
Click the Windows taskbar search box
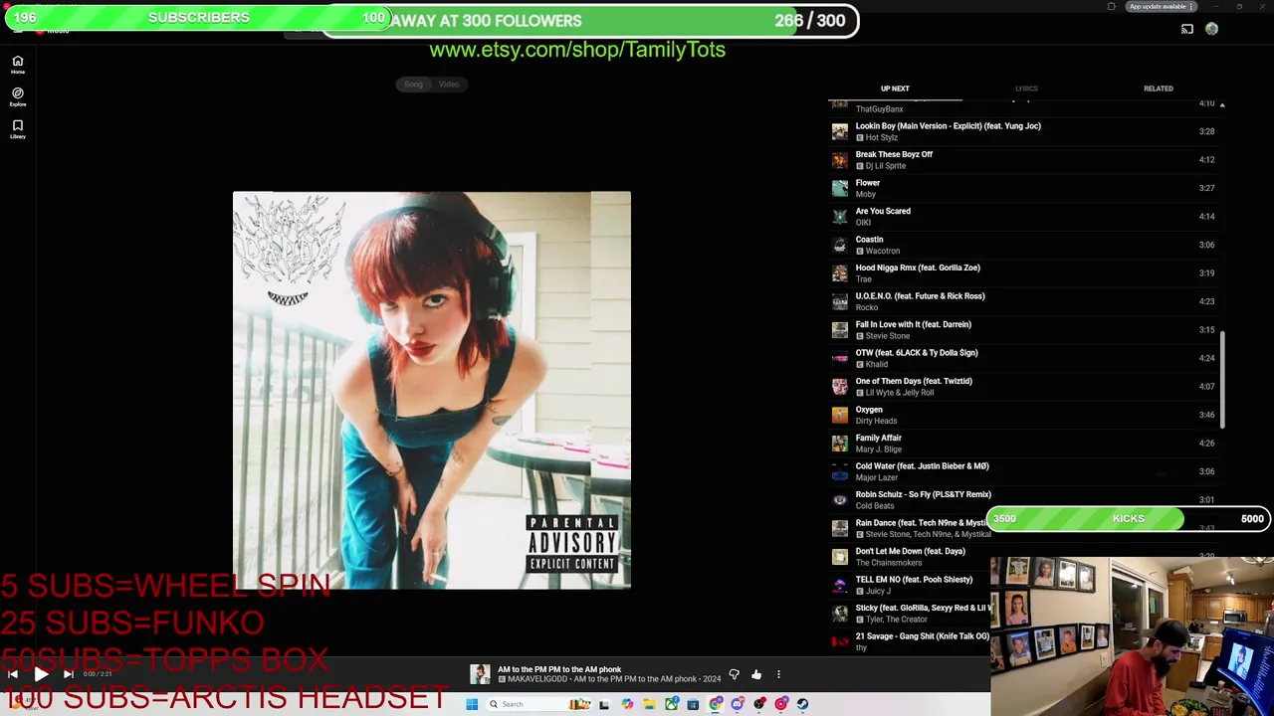(538, 704)
